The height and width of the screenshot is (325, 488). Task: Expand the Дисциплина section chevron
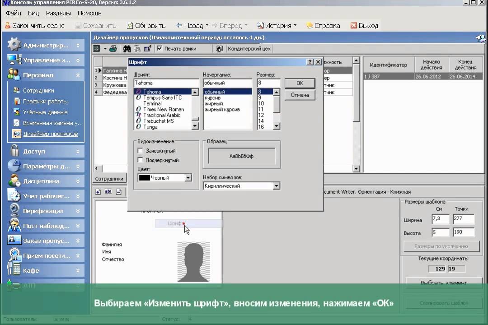78,181
